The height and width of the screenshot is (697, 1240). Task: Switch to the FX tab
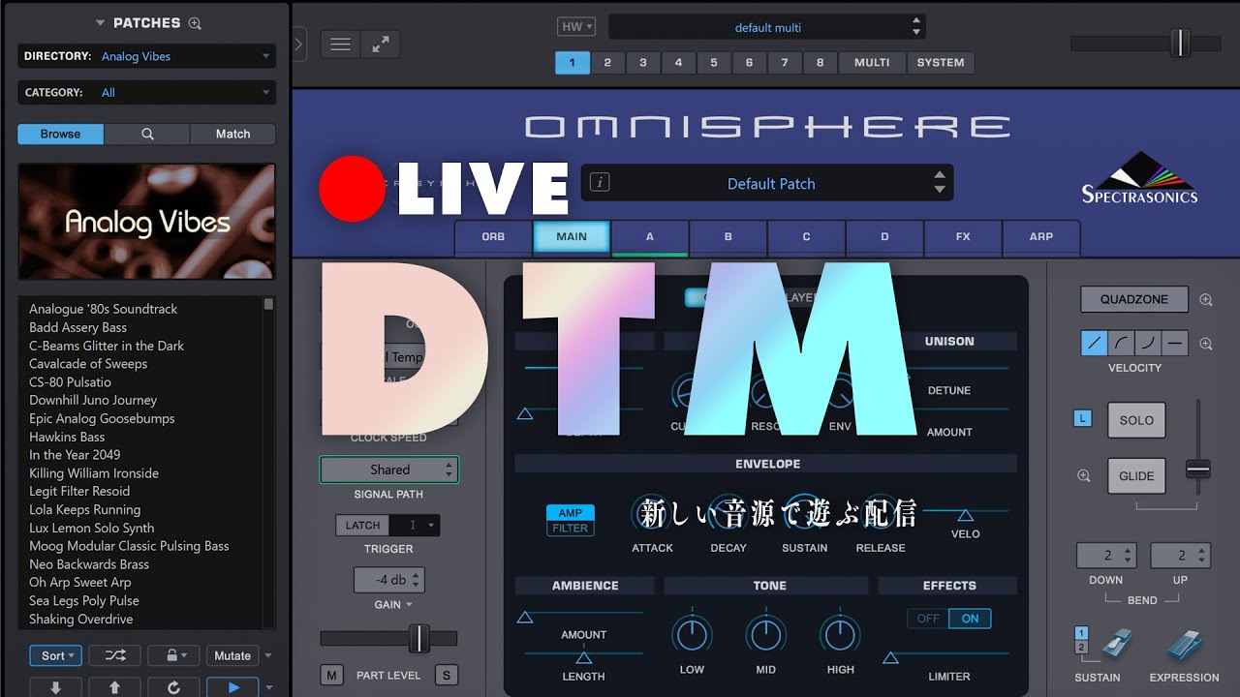[963, 237]
